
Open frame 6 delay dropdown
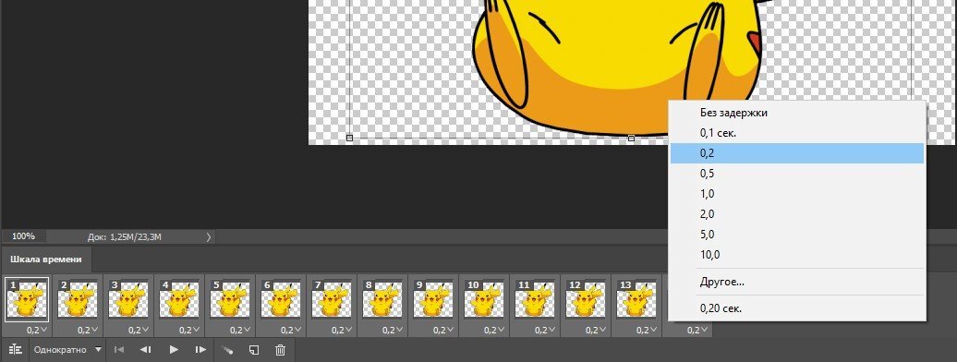tap(291, 331)
